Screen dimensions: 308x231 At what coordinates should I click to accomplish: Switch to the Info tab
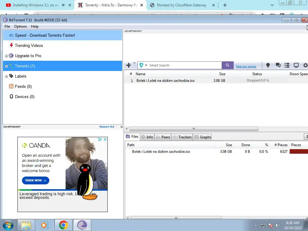(147, 137)
